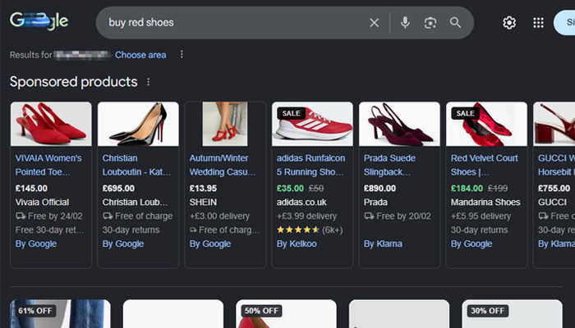Click By Kelkoo under adidas listing
This screenshot has width=575, height=328.
point(297,244)
